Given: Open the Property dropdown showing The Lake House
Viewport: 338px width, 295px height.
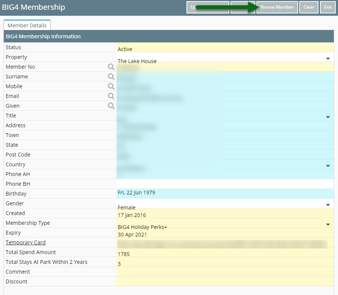Looking at the screenshot, I should pos(225,57).
